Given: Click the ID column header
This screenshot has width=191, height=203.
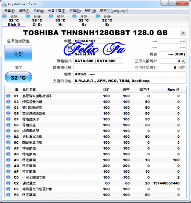Looking at the screenshot, I should [x=16, y=90].
